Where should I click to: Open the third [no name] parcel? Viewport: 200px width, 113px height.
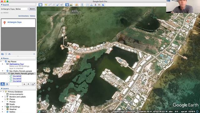pos(17,81)
